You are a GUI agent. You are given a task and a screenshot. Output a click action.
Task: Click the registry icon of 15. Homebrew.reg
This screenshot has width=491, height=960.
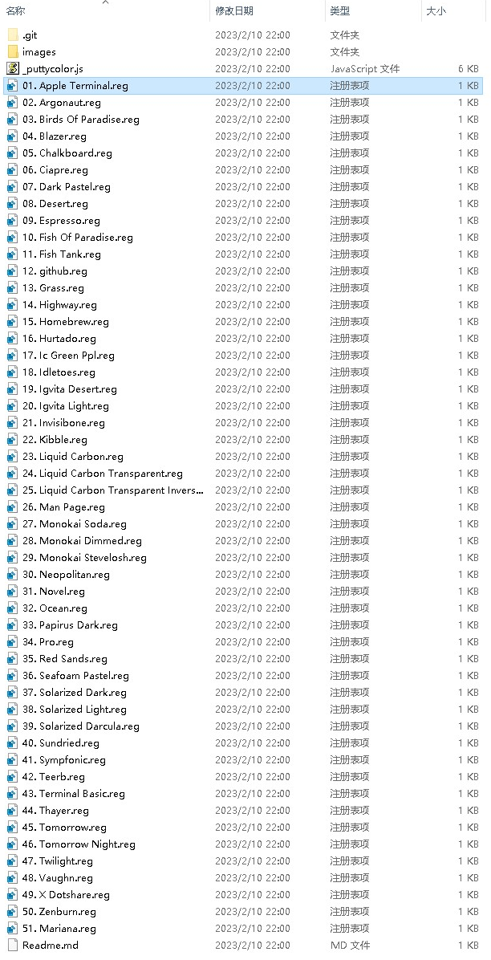coord(13,321)
